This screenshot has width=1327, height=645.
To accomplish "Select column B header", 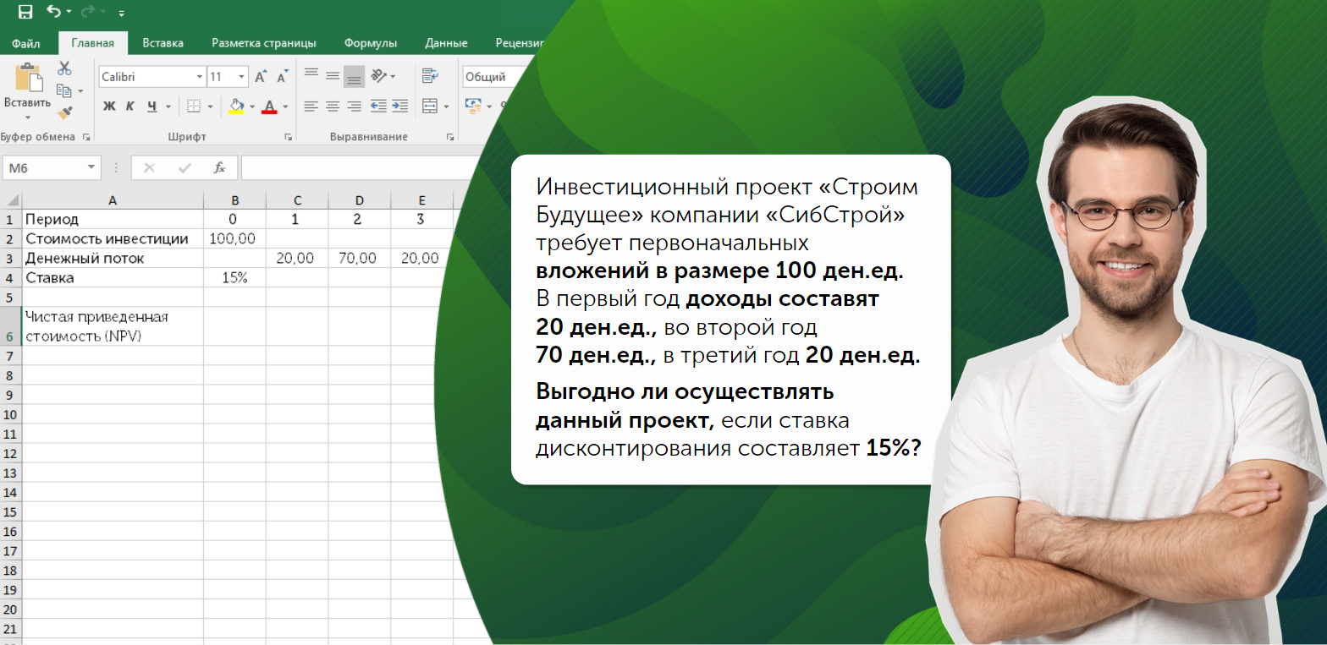I will [x=234, y=200].
